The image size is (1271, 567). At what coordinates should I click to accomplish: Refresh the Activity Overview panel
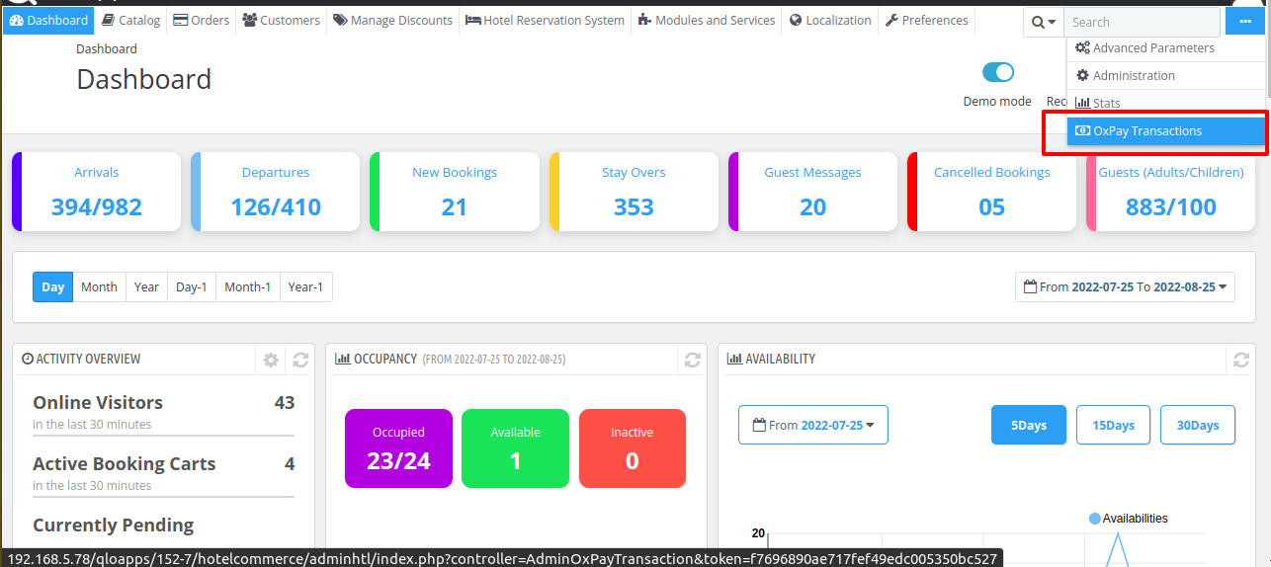click(300, 361)
